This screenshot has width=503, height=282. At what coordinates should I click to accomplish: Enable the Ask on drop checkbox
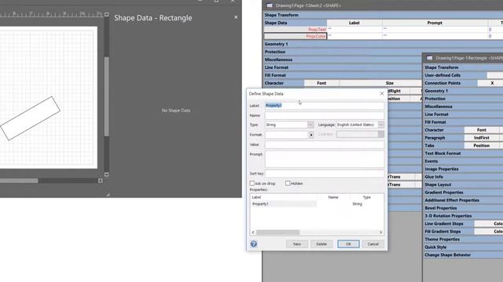(x=252, y=183)
